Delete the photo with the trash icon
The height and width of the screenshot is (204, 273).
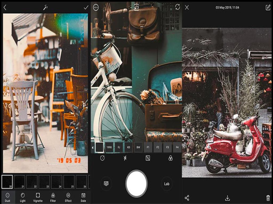[268, 198]
